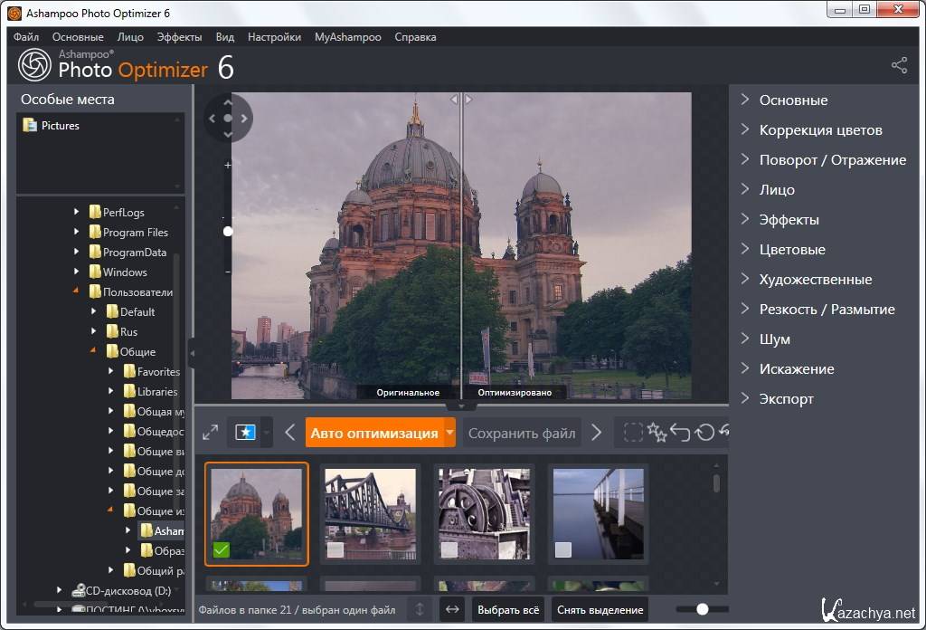Click the undo arrow icon

click(681, 433)
